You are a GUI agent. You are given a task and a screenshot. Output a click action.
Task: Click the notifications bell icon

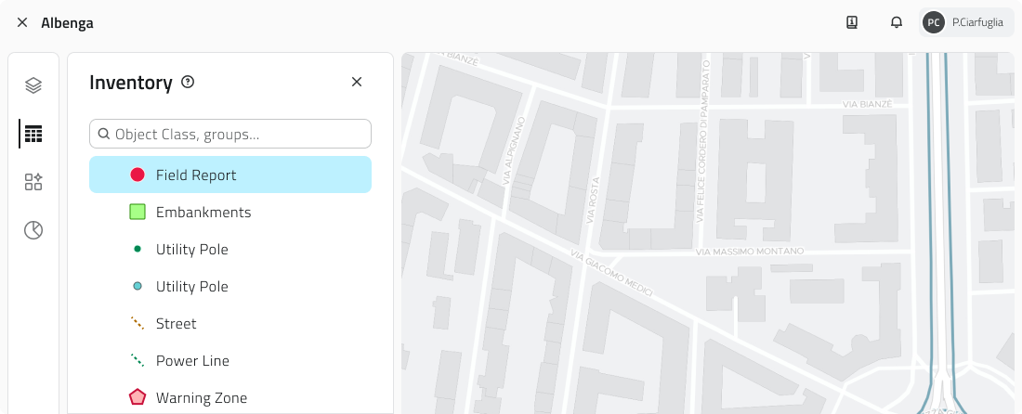pyautogui.click(x=897, y=22)
